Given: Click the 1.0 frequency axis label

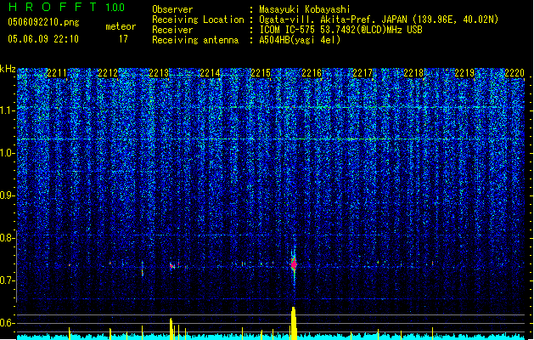Looking at the screenshot, I should (7, 153).
